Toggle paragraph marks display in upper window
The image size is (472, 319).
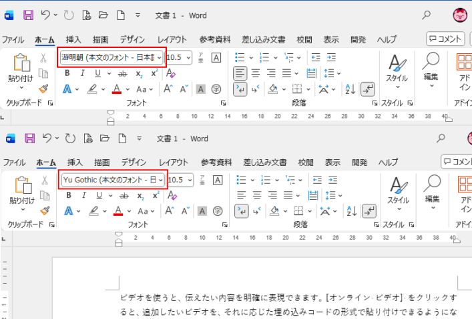pos(368,89)
